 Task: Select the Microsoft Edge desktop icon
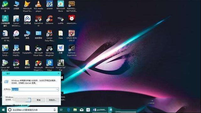tap(50, 65)
